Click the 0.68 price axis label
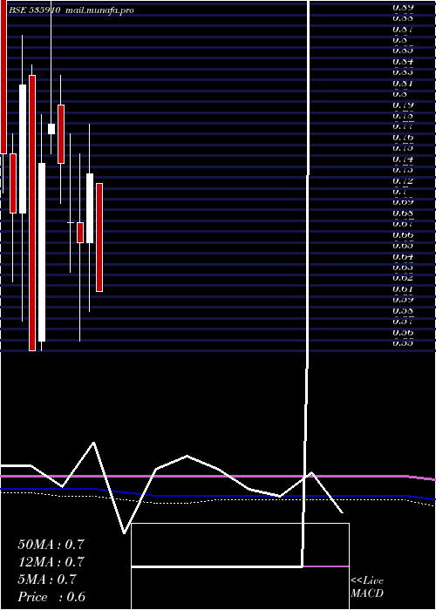The width and height of the screenshot is (436, 610). (x=403, y=213)
